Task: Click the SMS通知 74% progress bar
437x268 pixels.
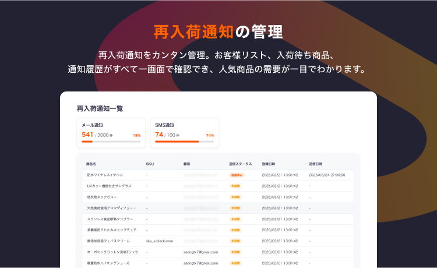Action: click(184, 142)
